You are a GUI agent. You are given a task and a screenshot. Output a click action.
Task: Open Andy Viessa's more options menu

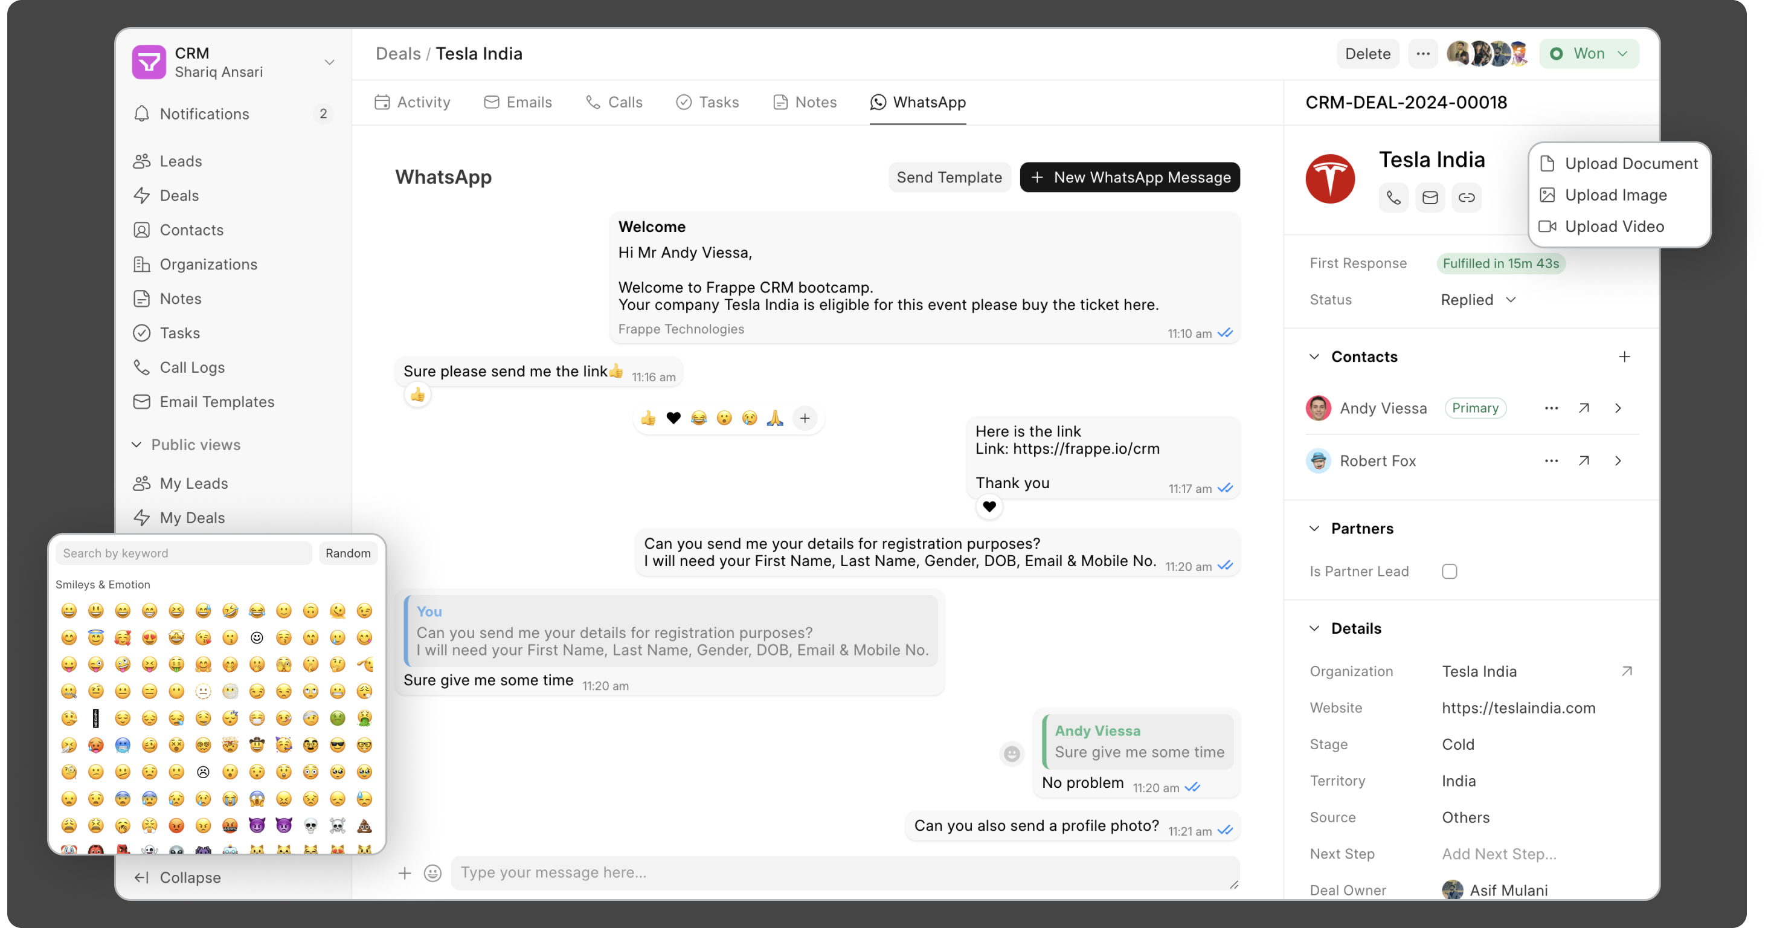click(1551, 408)
